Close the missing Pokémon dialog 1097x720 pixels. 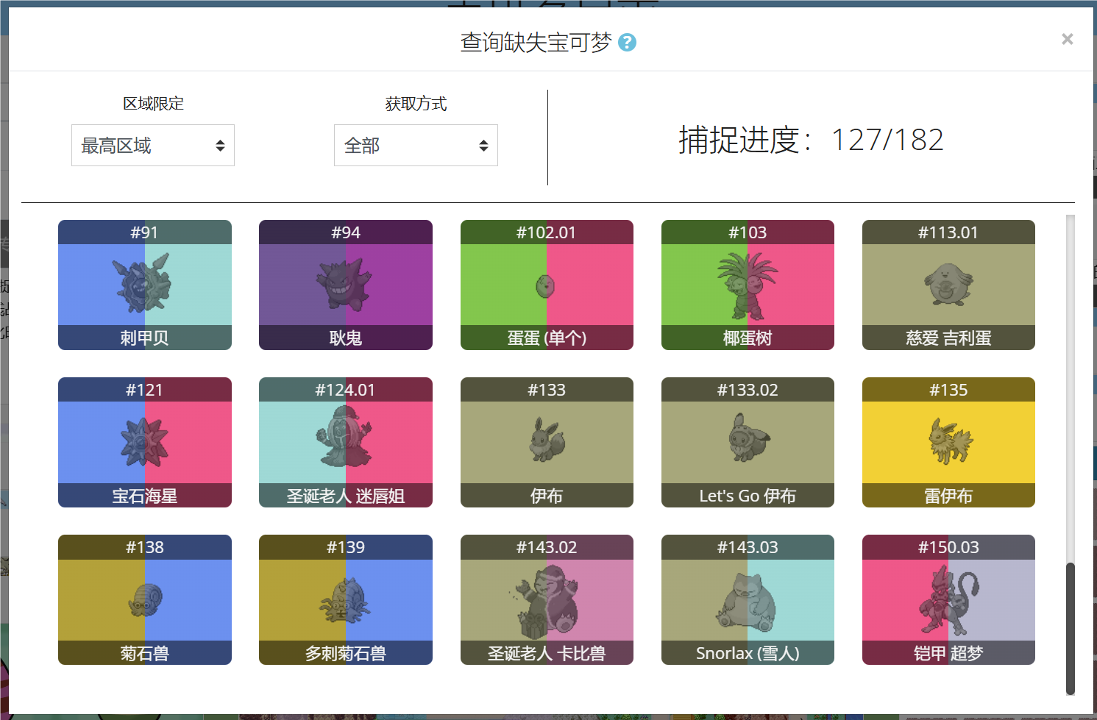tap(1067, 39)
